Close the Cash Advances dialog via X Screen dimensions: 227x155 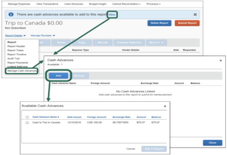click(x=220, y=61)
